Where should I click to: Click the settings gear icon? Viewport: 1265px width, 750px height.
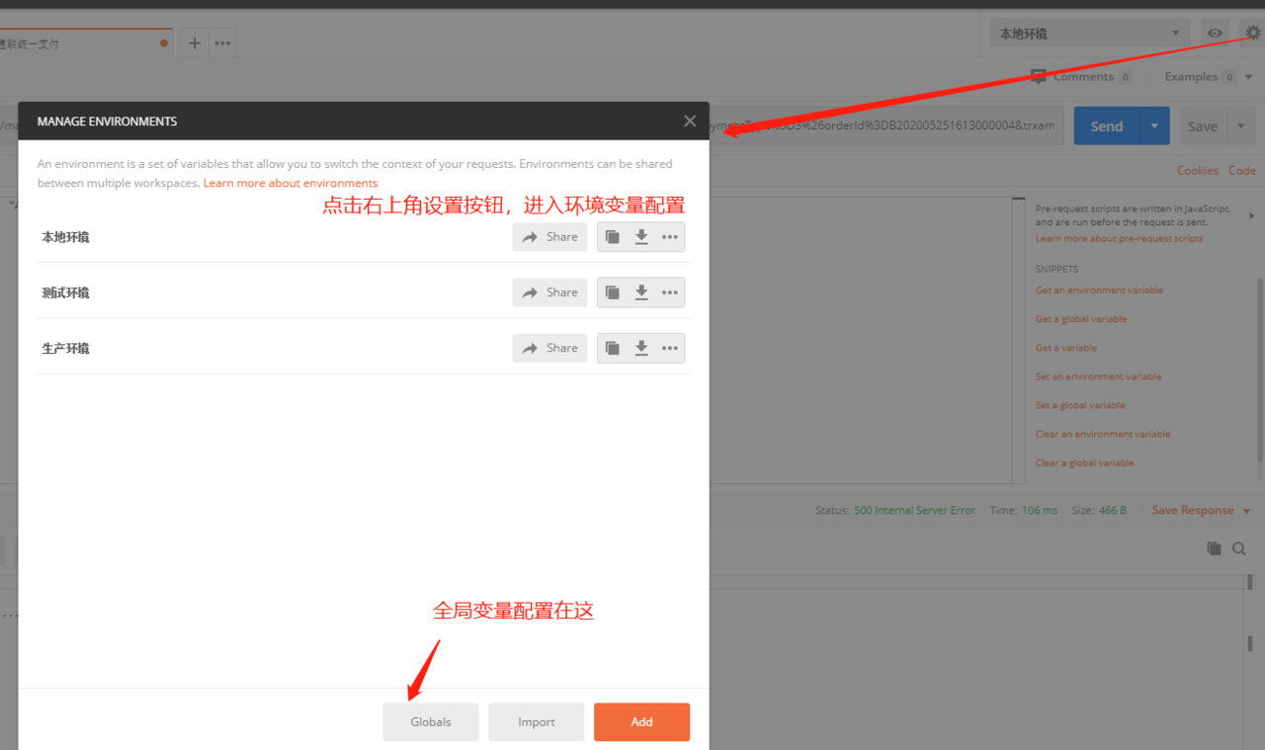pyautogui.click(x=1252, y=33)
